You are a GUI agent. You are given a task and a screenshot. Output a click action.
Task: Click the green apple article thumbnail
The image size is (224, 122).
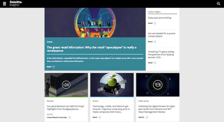pyautogui.click(x=112, y=85)
